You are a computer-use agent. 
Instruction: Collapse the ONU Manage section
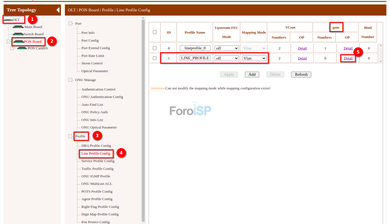tap(70, 80)
